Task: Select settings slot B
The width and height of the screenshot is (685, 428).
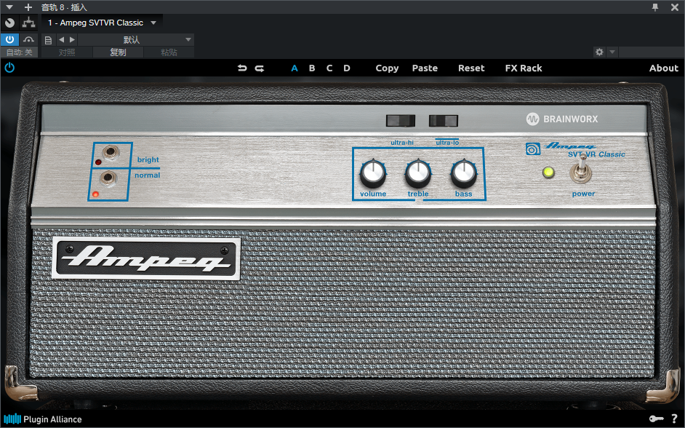Action: click(x=312, y=68)
